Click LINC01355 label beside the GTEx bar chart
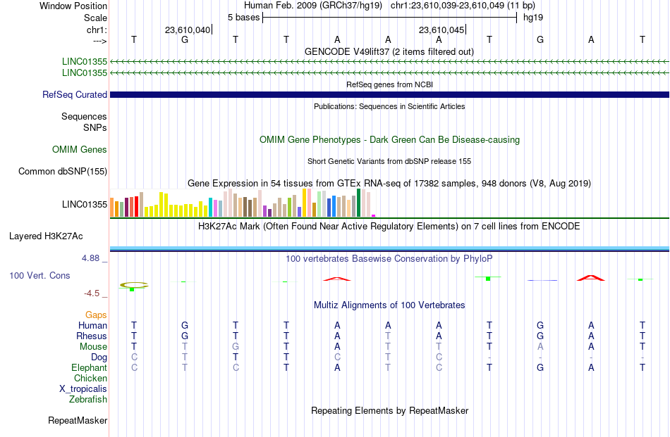Screen dimensions: 670x437 click(x=84, y=204)
